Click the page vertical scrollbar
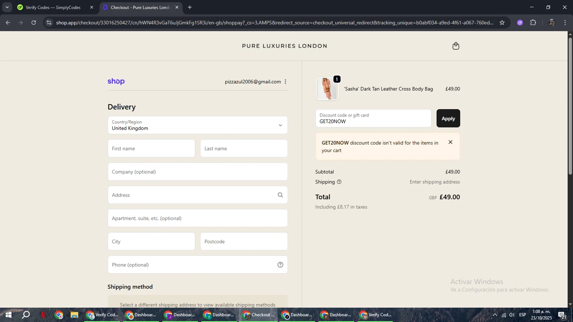This screenshot has width=573, height=322. (x=570, y=107)
